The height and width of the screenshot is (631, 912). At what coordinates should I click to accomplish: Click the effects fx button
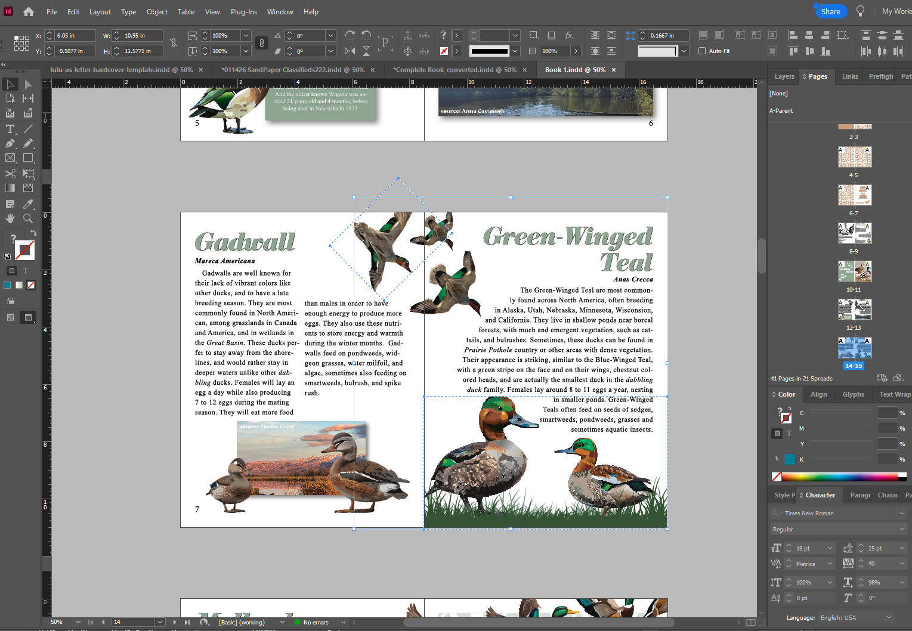(x=569, y=35)
